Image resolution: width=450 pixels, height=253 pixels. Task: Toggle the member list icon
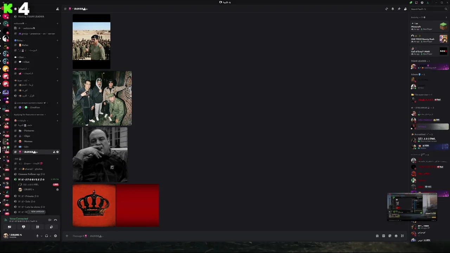pyautogui.click(x=405, y=9)
